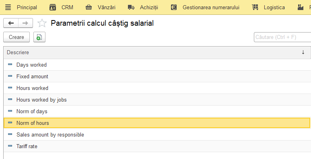The width and height of the screenshot is (311, 159).
Task: Click the Creare button
Action: [x=16, y=37]
